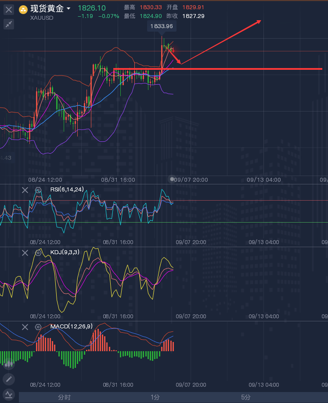The height and width of the screenshot is (403, 328).
Task: Remove the RSI indicator panel
Action: 25,190
